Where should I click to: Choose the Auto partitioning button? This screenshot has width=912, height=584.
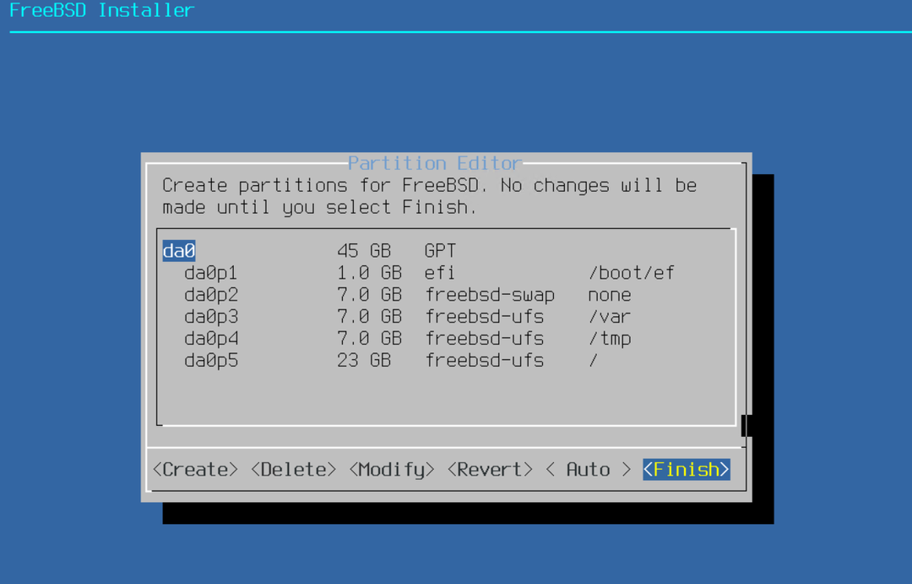tap(588, 470)
